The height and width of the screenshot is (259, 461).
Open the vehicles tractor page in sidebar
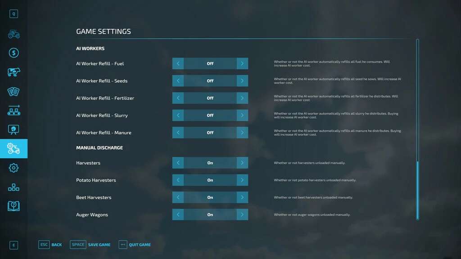pyautogui.click(x=14, y=34)
